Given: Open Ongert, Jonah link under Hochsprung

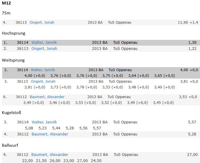Looking at the screenshot, I should tap(44, 49).
